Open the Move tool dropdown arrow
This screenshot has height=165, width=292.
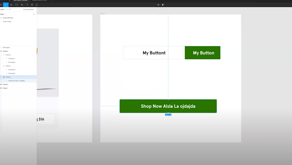7,5
